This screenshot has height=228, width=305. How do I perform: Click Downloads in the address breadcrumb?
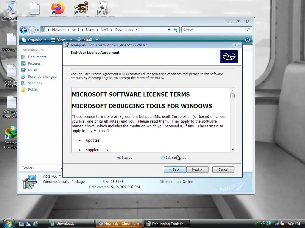[x=124, y=30]
